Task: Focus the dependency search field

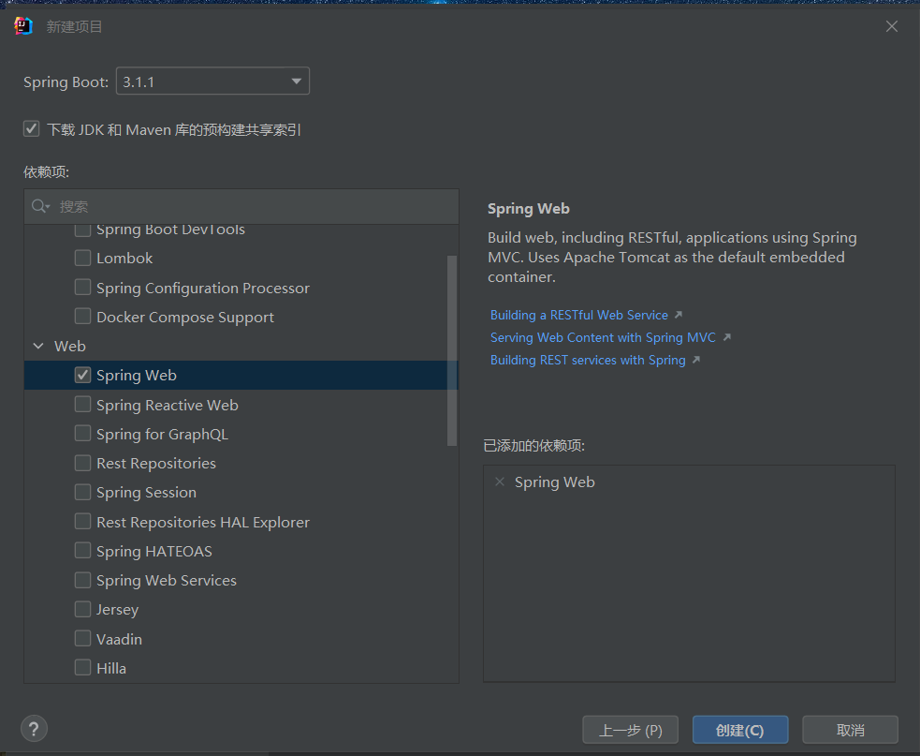Action: (x=241, y=206)
